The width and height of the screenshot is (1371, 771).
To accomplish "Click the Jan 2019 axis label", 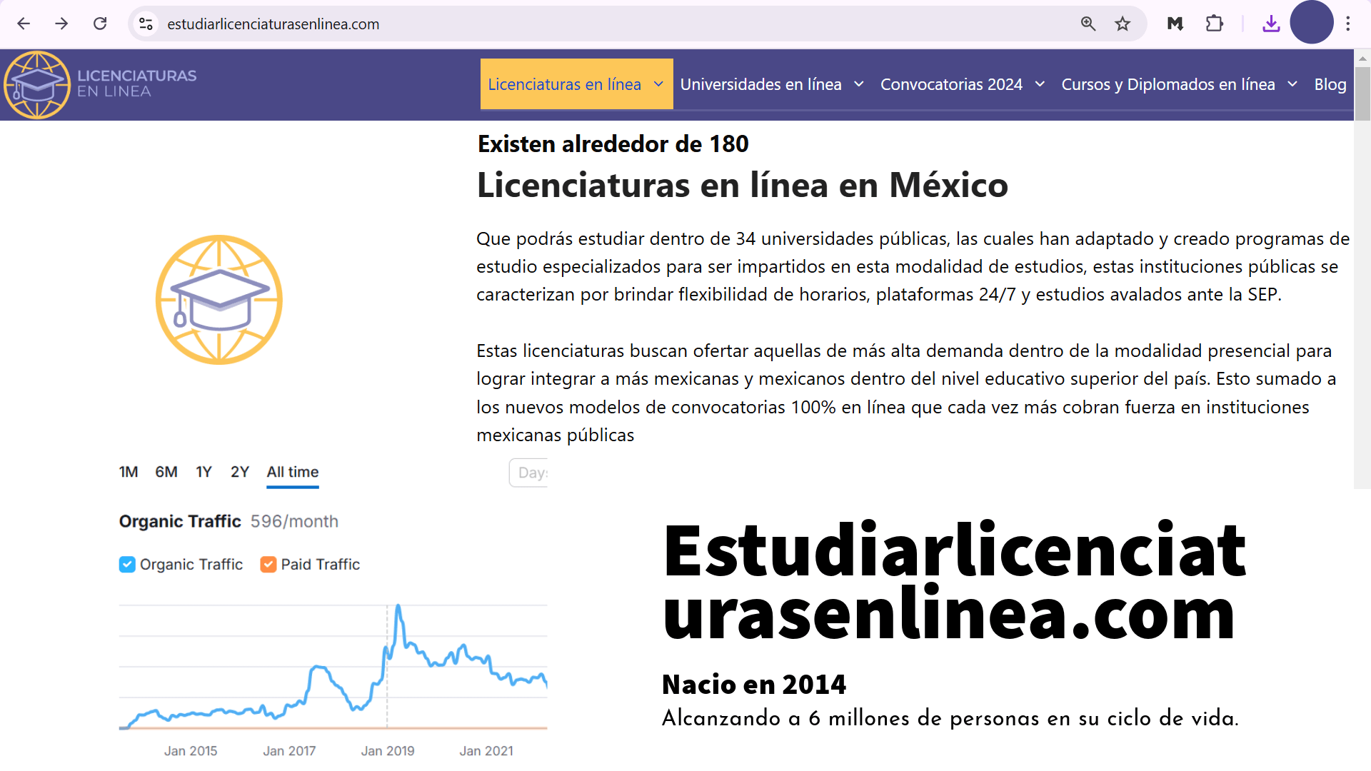I will click(388, 751).
